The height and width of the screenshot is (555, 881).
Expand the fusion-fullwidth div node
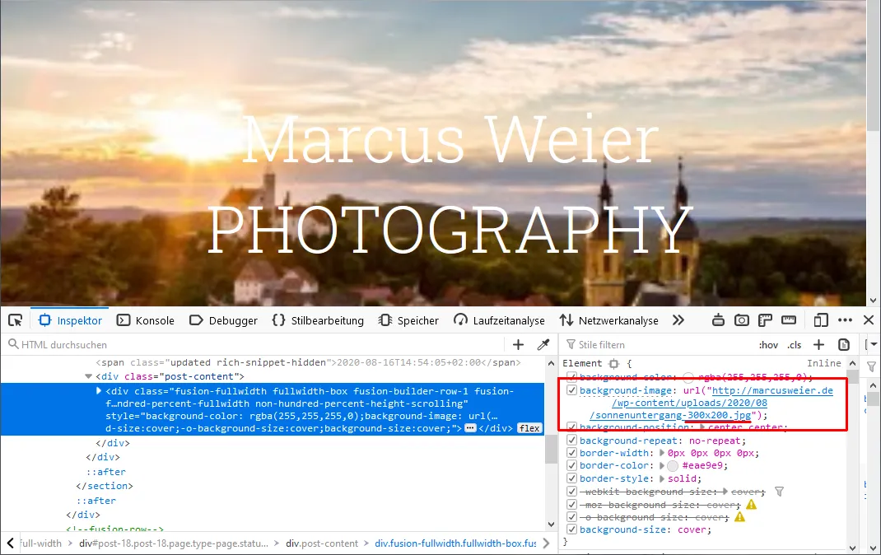pyautogui.click(x=99, y=391)
